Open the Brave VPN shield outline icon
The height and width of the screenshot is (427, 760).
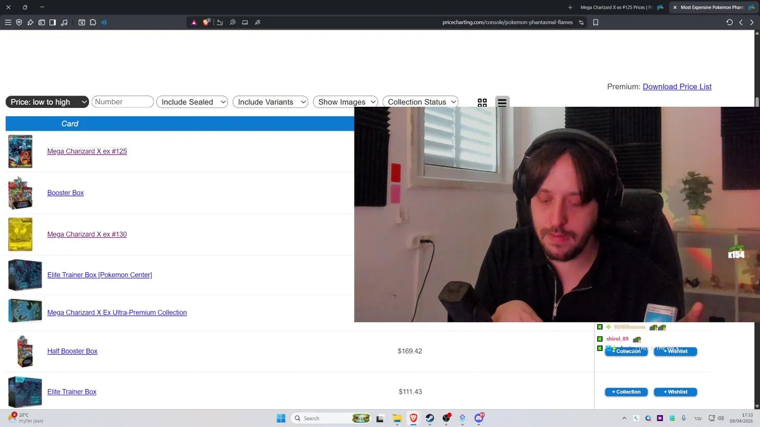[19, 23]
